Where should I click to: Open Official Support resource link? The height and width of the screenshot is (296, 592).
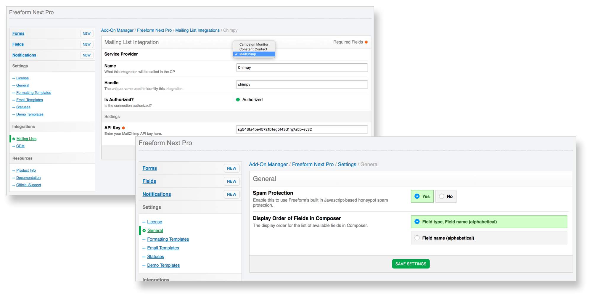point(29,185)
